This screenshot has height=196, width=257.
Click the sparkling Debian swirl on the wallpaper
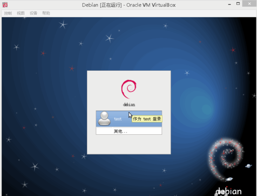(226, 159)
